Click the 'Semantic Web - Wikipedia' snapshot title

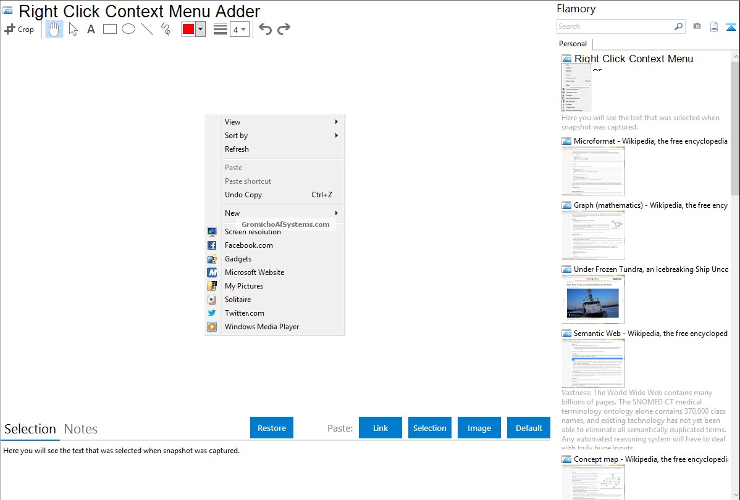click(650, 334)
